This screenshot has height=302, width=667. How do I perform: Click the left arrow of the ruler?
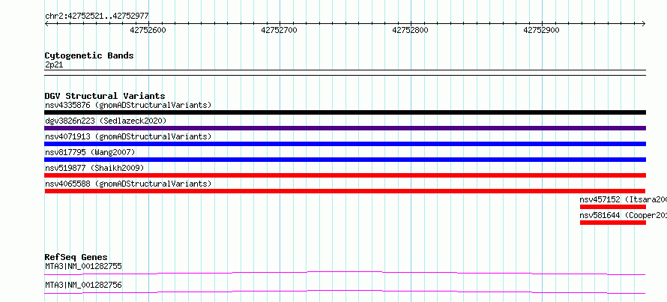click(x=46, y=23)
